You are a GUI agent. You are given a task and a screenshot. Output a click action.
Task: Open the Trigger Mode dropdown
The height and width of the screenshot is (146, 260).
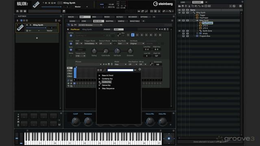91,43
